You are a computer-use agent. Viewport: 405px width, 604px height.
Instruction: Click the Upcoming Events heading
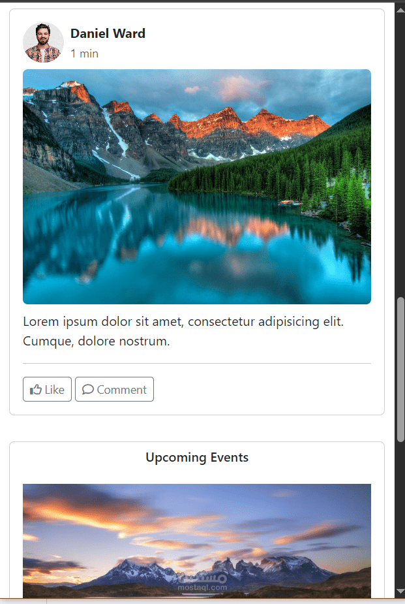click(x=197, y=457)
